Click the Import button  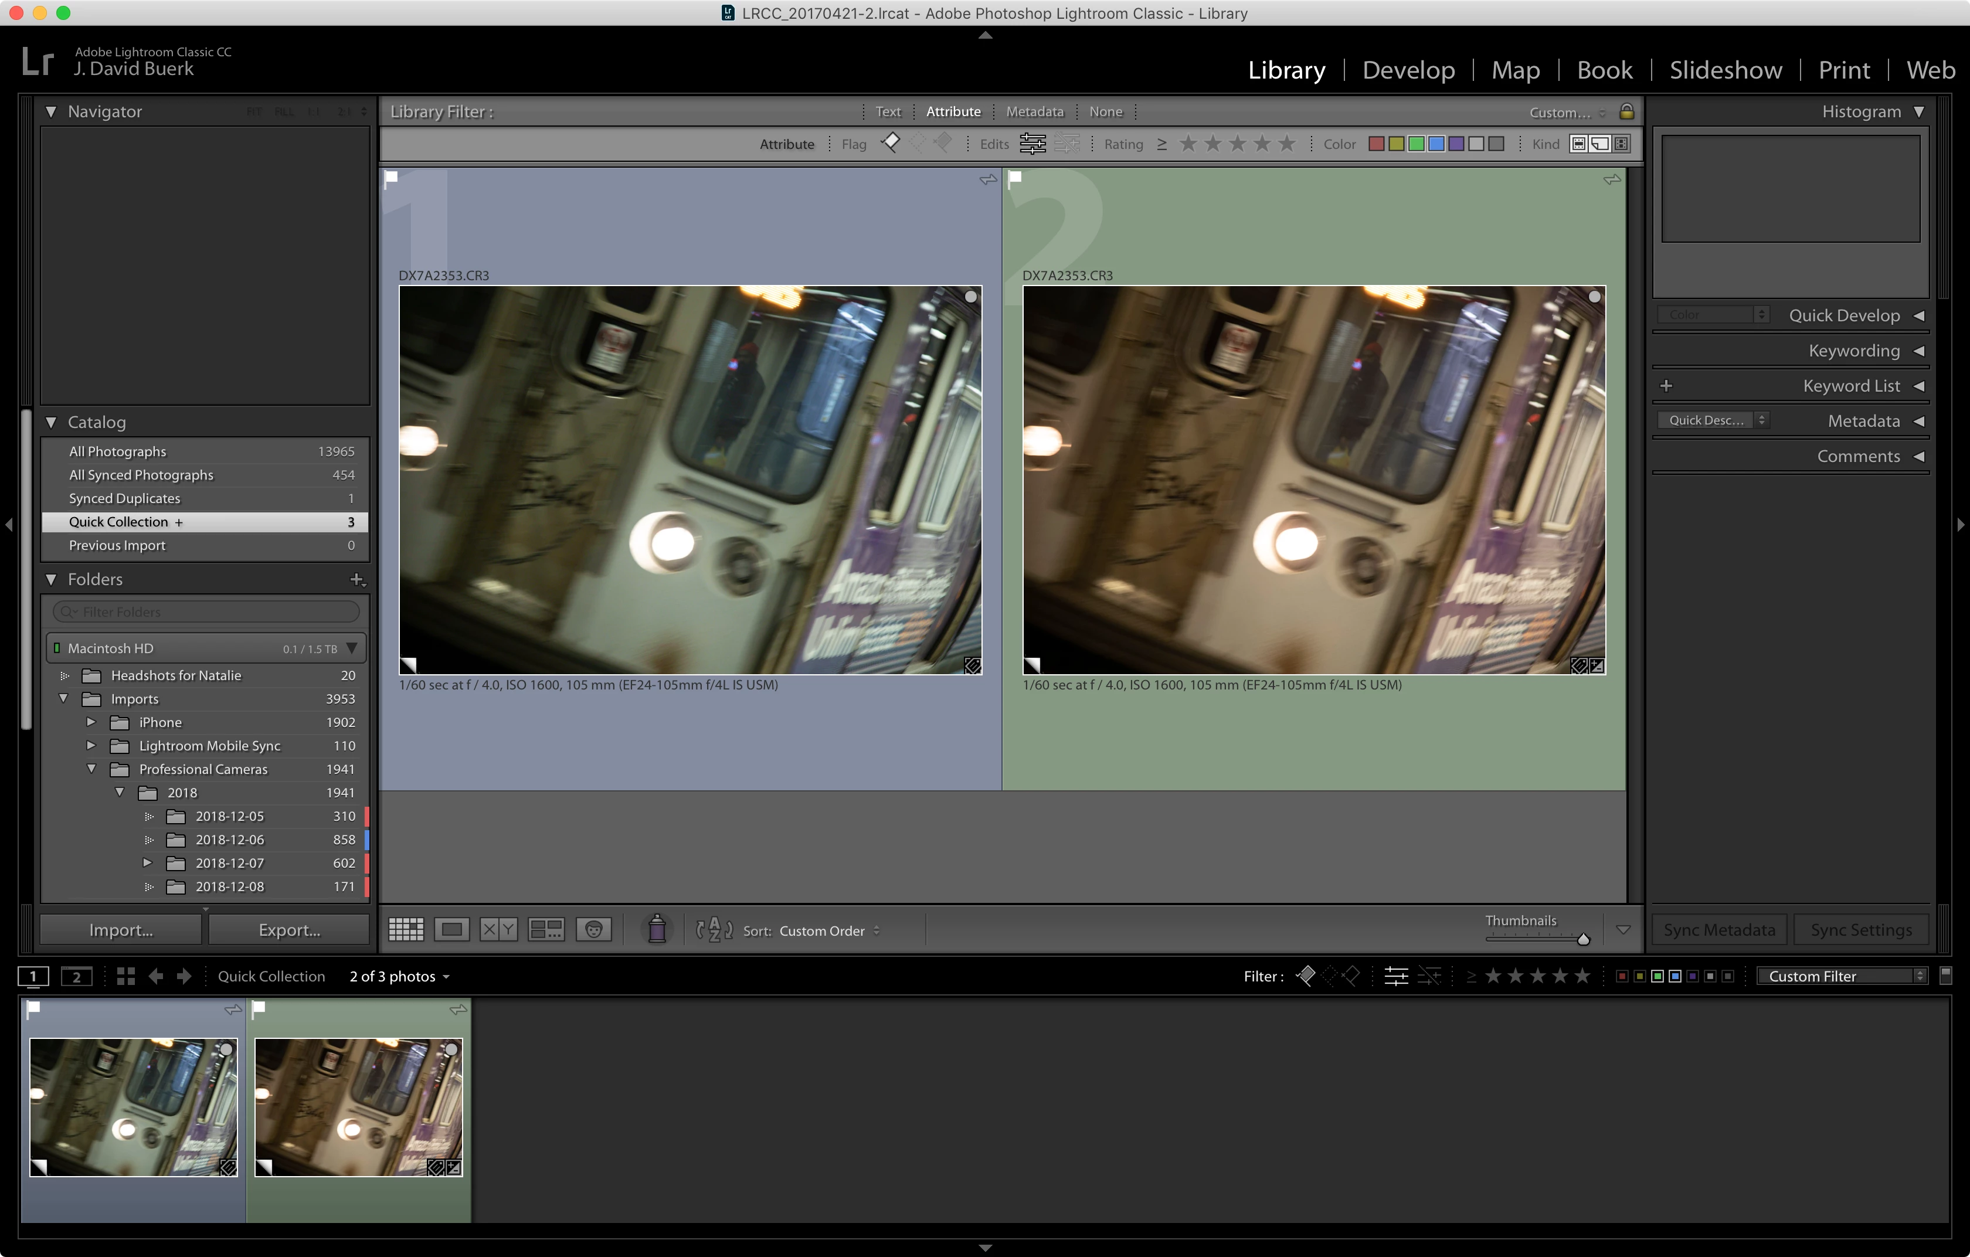pos(121,930)
